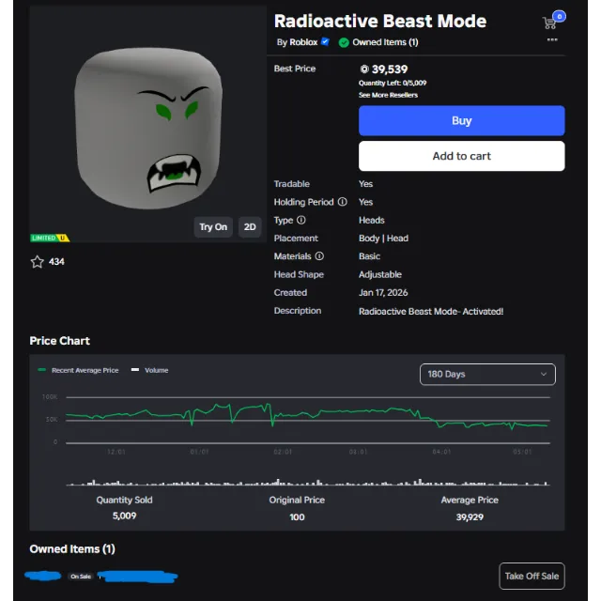601x601 pixels.
Task: Click the Quantity Left: 0/5,009 text
Action: 393,83
